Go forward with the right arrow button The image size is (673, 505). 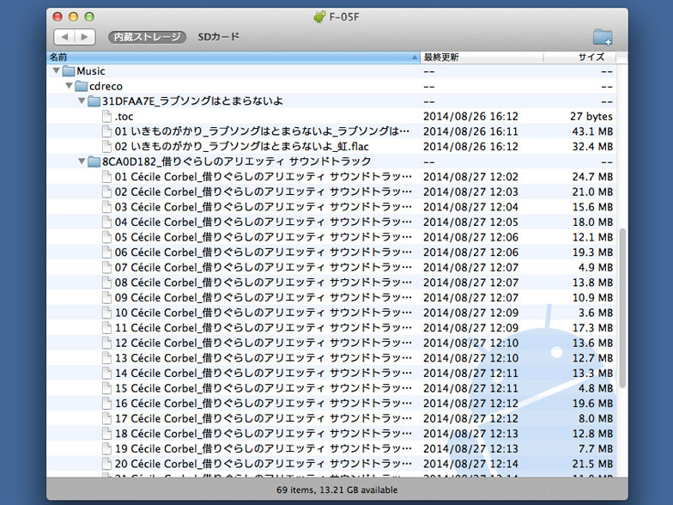tap(85, 37)
